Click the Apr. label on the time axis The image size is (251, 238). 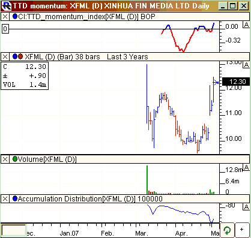tap(181, 233)
